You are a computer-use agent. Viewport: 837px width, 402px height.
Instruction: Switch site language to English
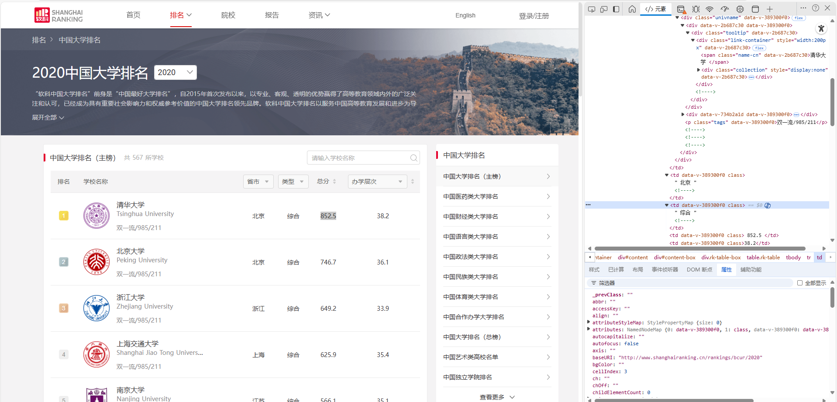coord(465,15)
